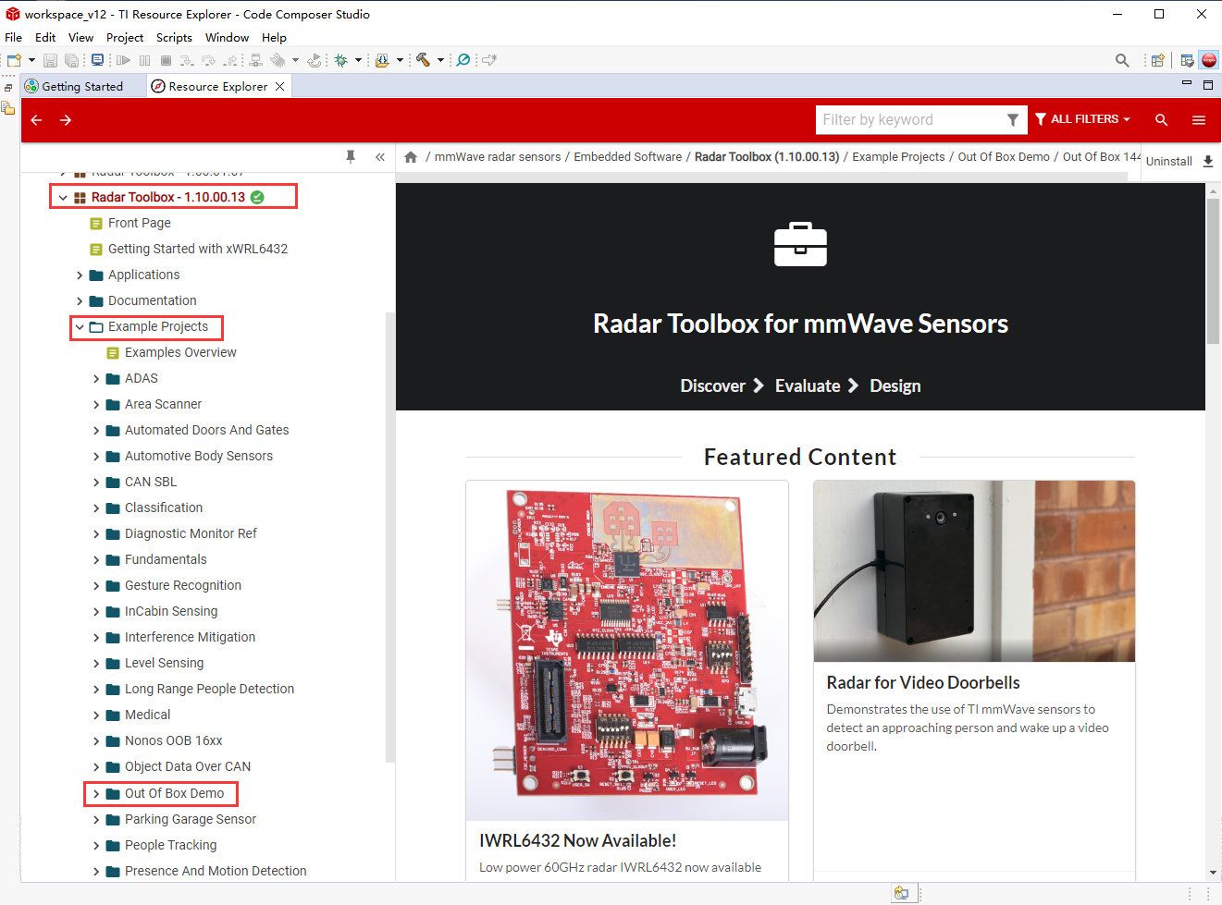Open the Scripts menu
Screen dimensions: 1222x905
(174, 38)
